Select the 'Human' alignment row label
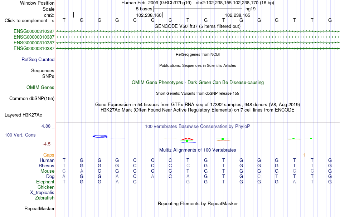 point(47,160)
